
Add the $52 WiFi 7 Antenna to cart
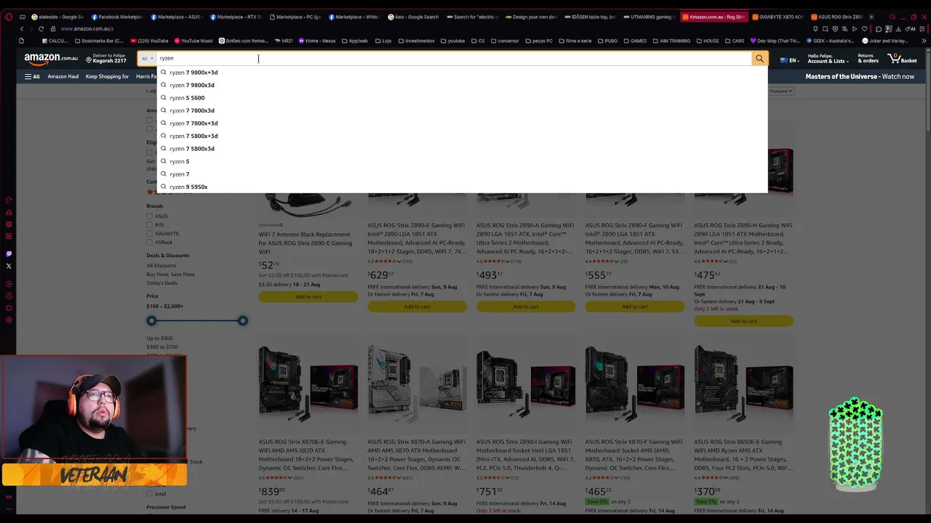tap(308, 296)
